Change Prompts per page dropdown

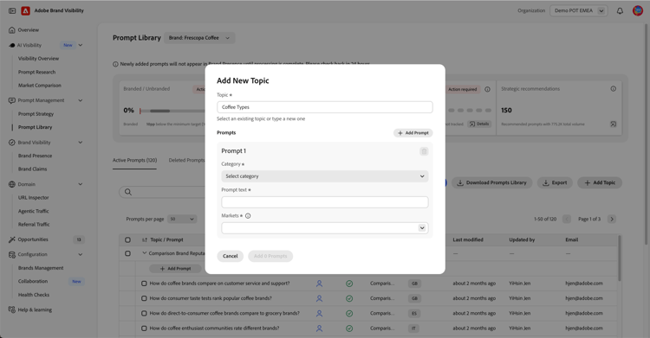coord(182,219)
